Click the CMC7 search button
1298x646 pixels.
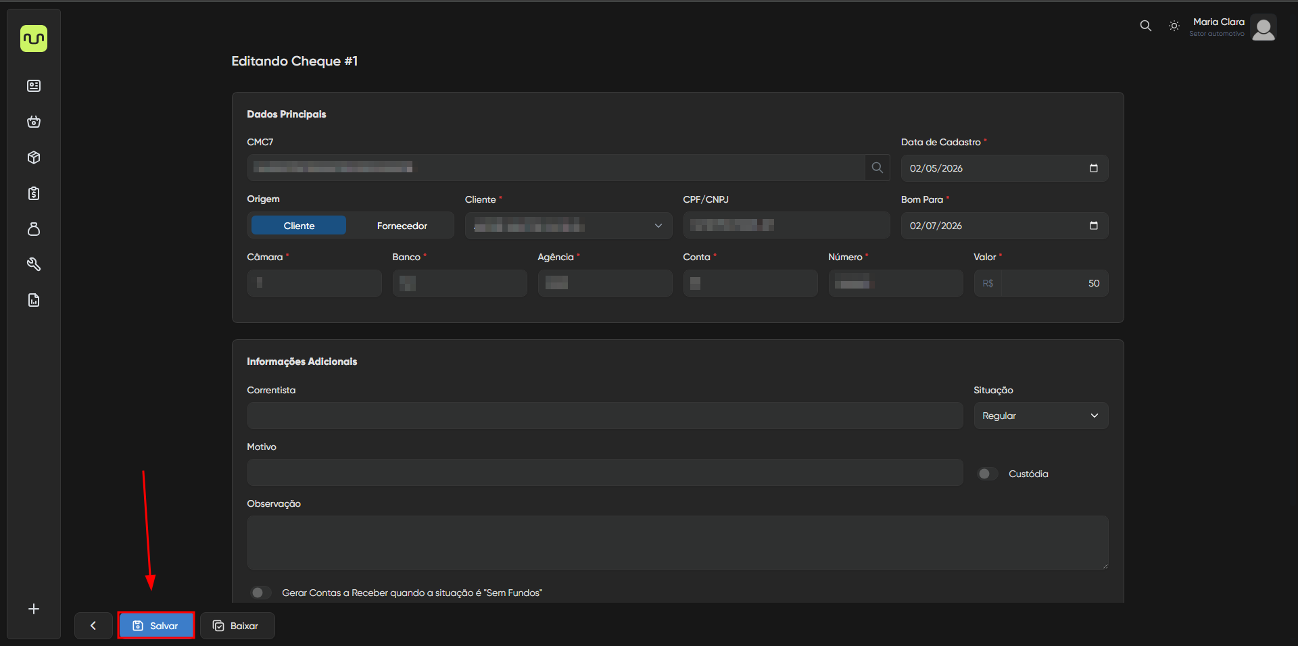[877, 168]
